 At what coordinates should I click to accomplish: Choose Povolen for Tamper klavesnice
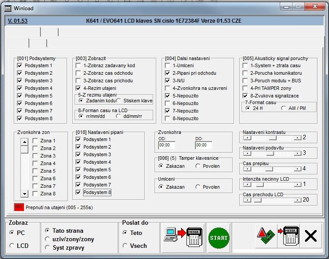[x=198, y=166]
